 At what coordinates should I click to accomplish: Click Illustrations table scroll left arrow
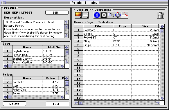click(x=76, y=103)
